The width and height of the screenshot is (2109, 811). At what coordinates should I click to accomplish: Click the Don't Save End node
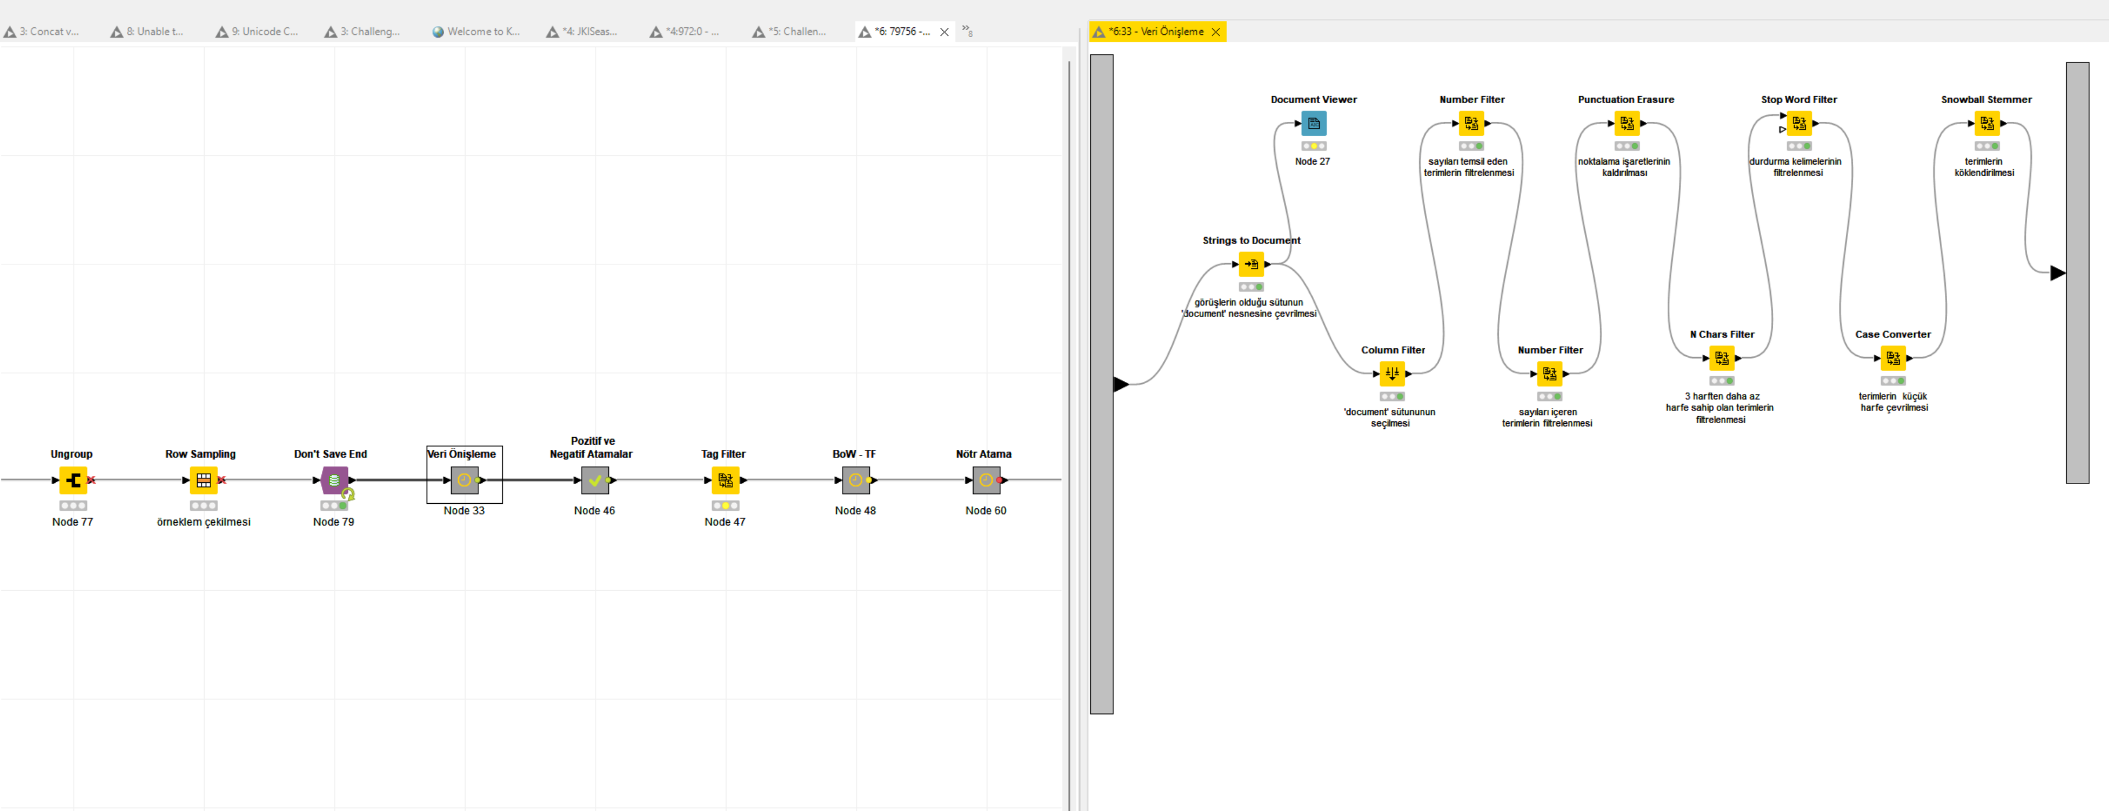(334, 481)
